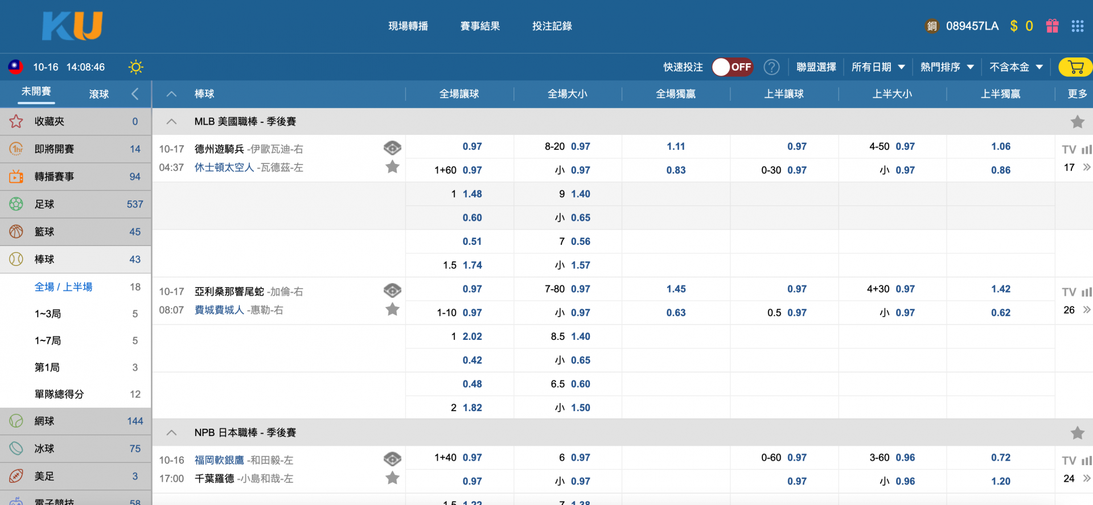
Task: Click the 足球 soccer ball icon
Action: 16,204
